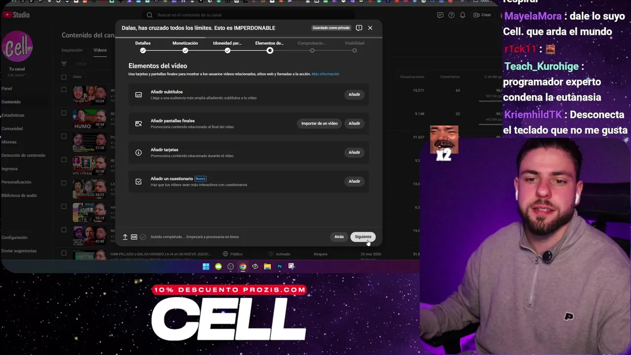Open Biblioteca de audio in the sidebar
This screenshot has width=631, height=355.
click(x=19, y=195)
